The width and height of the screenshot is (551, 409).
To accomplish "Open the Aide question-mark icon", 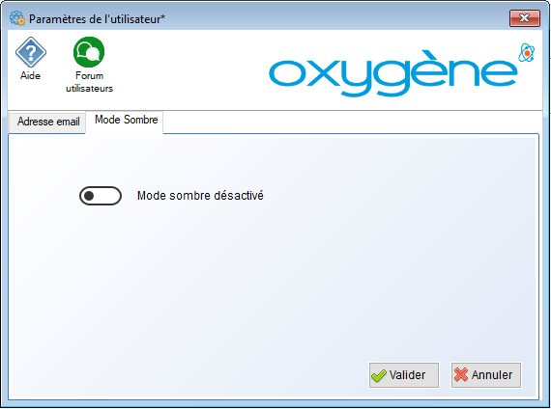I will tap(31, 52).
